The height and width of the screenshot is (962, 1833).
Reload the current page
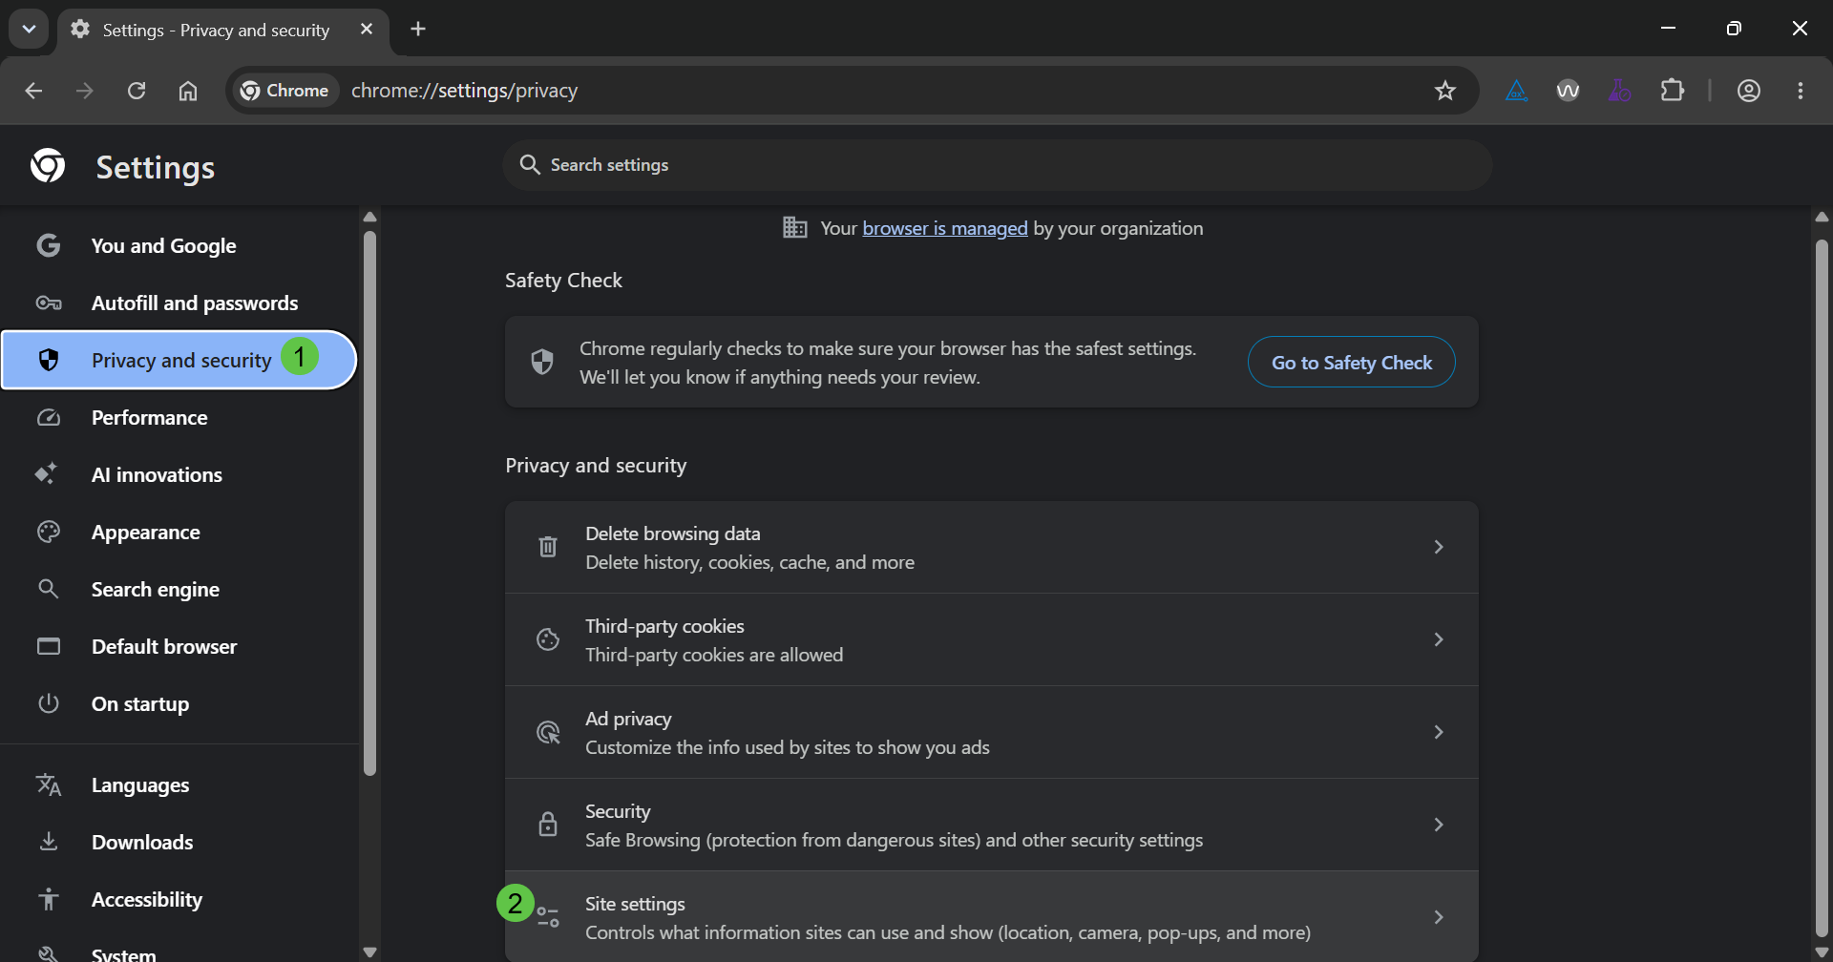(x=137, y=91)
